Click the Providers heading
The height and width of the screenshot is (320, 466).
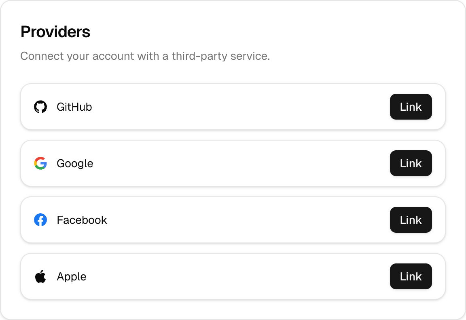coord(55,32)
